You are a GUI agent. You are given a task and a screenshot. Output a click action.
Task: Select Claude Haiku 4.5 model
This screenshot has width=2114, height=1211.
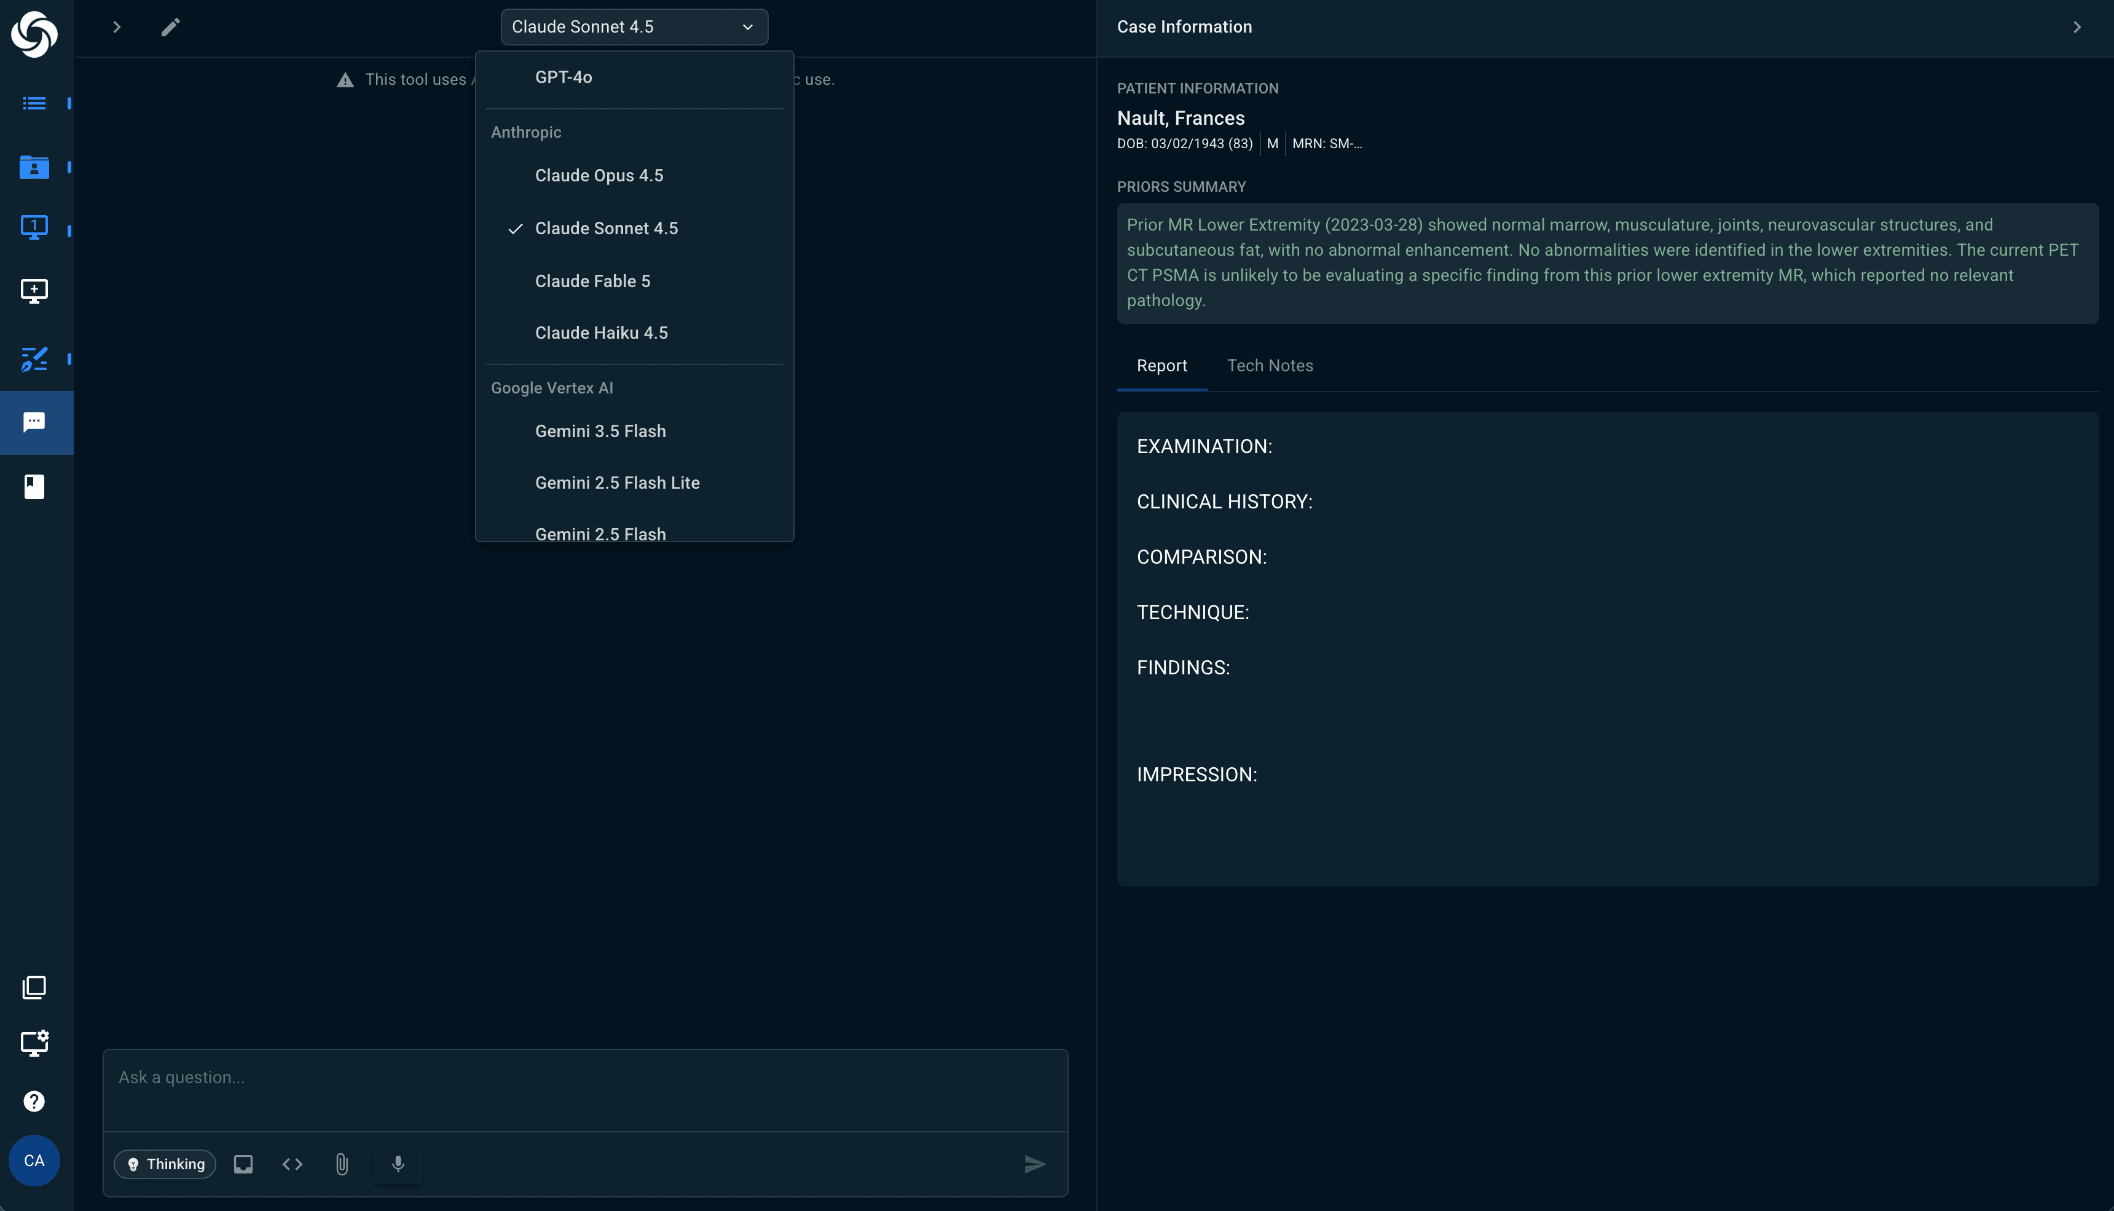click(x=634, y=333)
